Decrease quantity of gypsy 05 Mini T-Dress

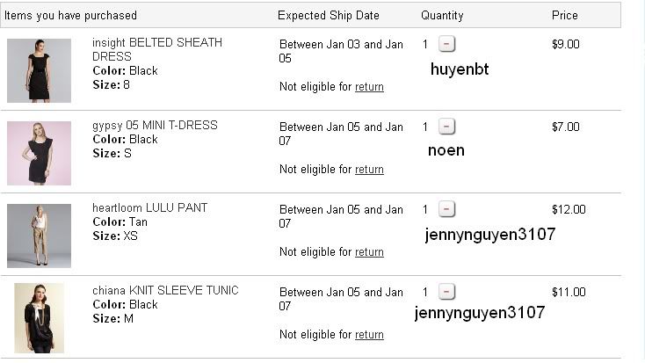446,127
